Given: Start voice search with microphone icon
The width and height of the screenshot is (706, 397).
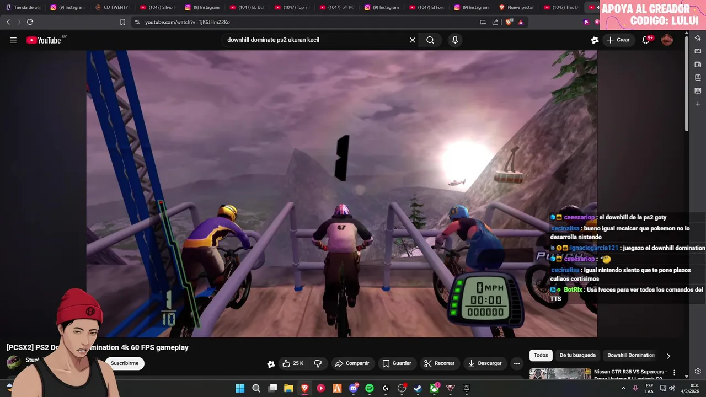Looking at the screenshot, I should (x=455, y=40).
